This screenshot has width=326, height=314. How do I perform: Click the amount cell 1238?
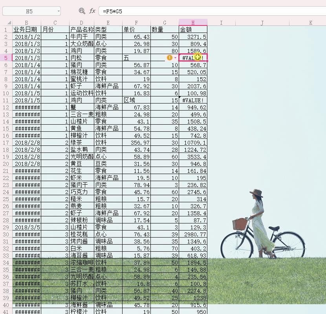click(193, 298)
